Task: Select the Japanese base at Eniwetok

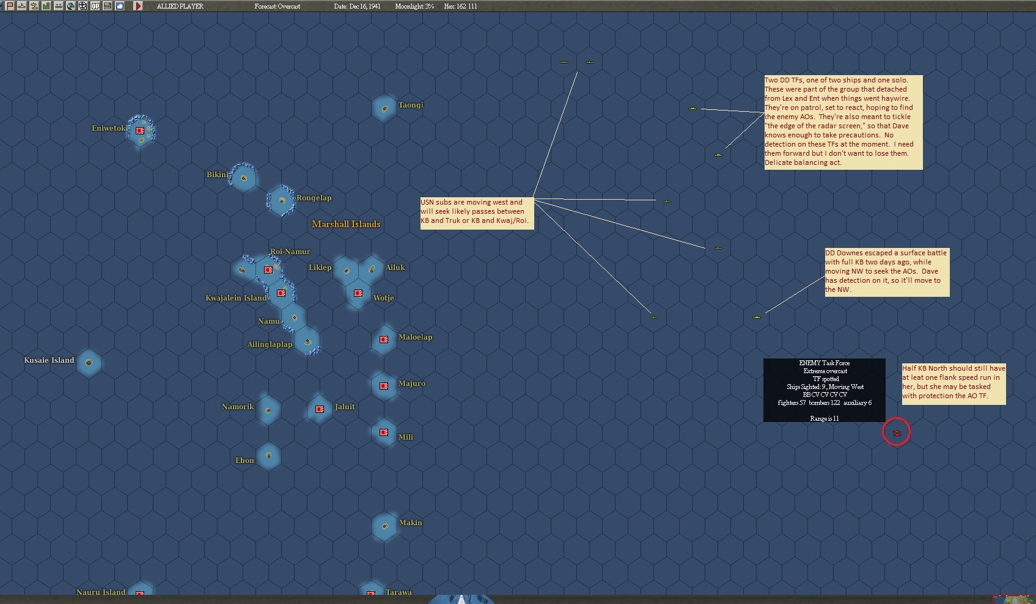Action: pyautogui.click(x=140, y=131)
